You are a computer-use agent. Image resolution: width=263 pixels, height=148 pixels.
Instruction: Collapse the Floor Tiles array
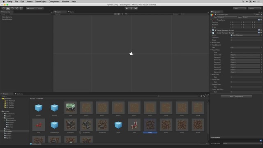tap(211, 50)
